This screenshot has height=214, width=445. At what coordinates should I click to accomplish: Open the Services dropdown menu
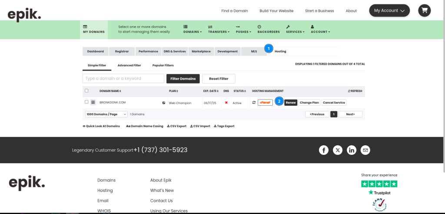295,29
